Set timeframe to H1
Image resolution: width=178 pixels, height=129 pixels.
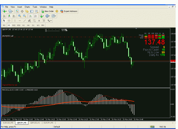click(x=24, y=25)
